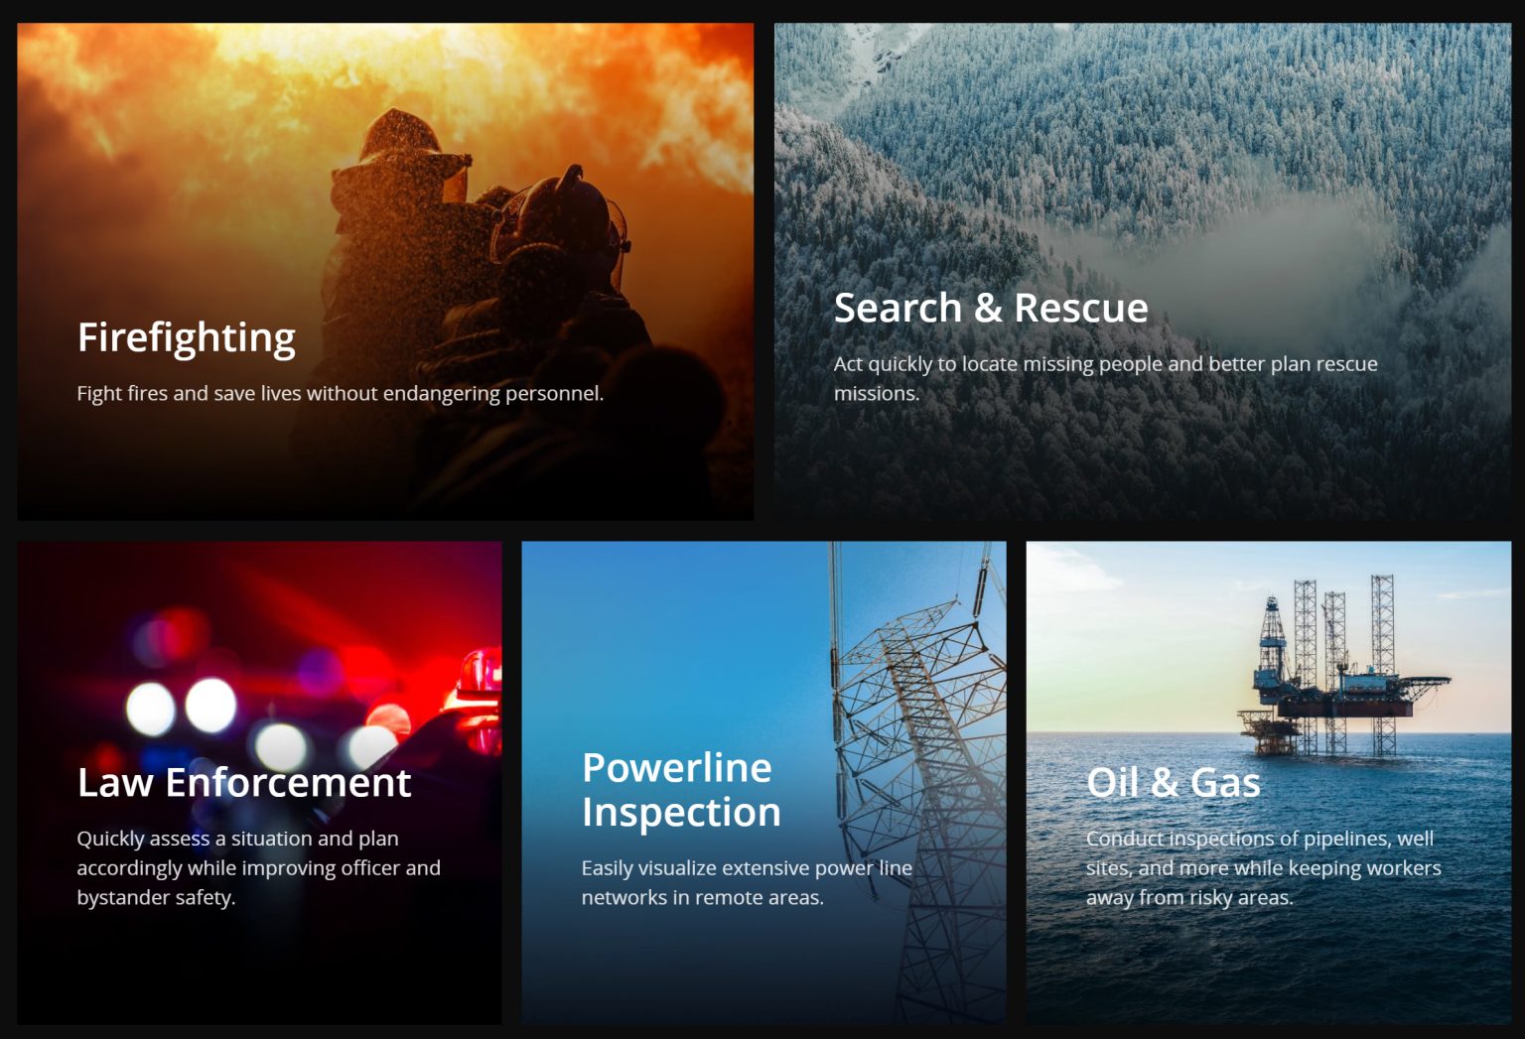
Task: Click 'Conduct inspections of pipelines' description
Action: pos(1263,868)
